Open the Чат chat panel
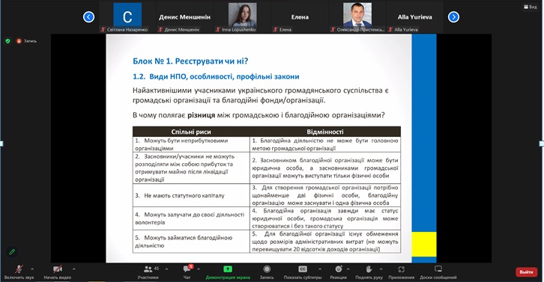544x282 pixels. (x=187, y=269)
